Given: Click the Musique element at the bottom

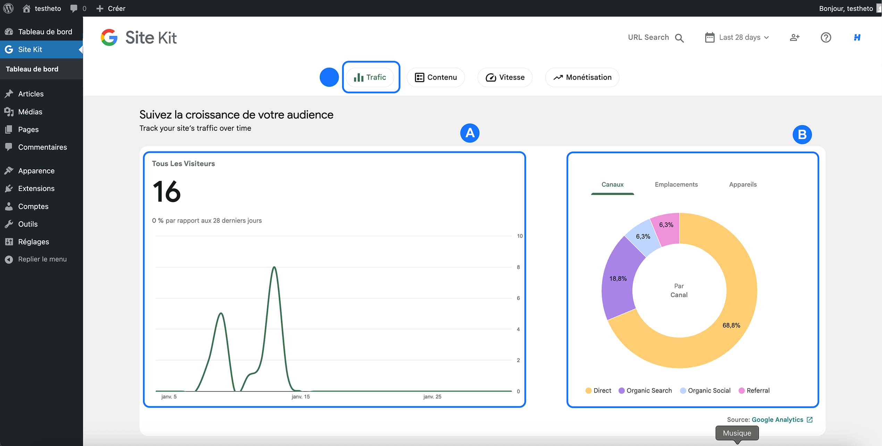Looking at the screenshot, I should tap(737, 433).
